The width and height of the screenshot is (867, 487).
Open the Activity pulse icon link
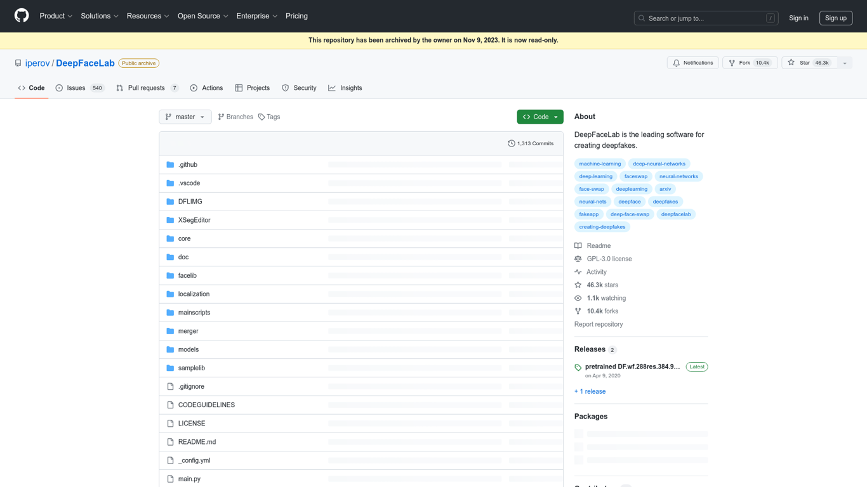[578, 272]
